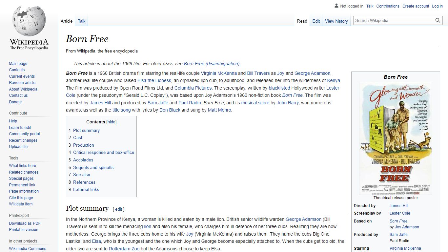Screen dimensions: 448x252
Task: Click the search magnifier icon
Action: pyautogui.click(x=438, y=20)
